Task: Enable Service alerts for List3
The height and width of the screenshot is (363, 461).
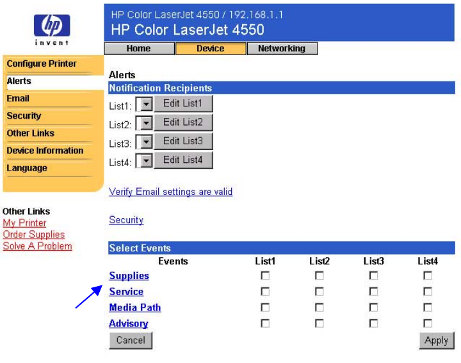Action: pos(374,291)
